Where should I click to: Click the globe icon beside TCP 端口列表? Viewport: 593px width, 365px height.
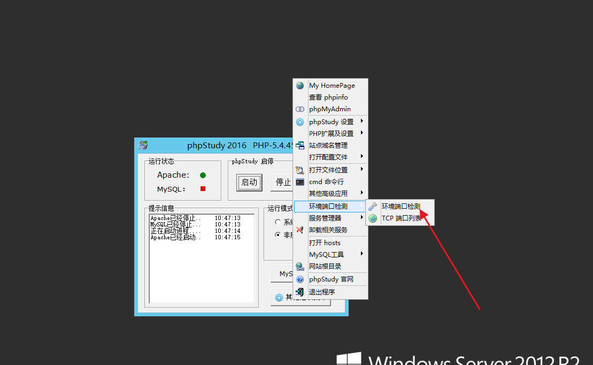pos(373,218)
